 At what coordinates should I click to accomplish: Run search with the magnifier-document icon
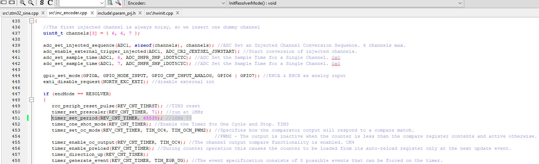coord(110,3)
